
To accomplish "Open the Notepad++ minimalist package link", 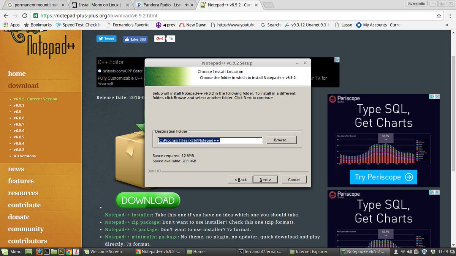I will pyautogui.click(x=141, y=237).
